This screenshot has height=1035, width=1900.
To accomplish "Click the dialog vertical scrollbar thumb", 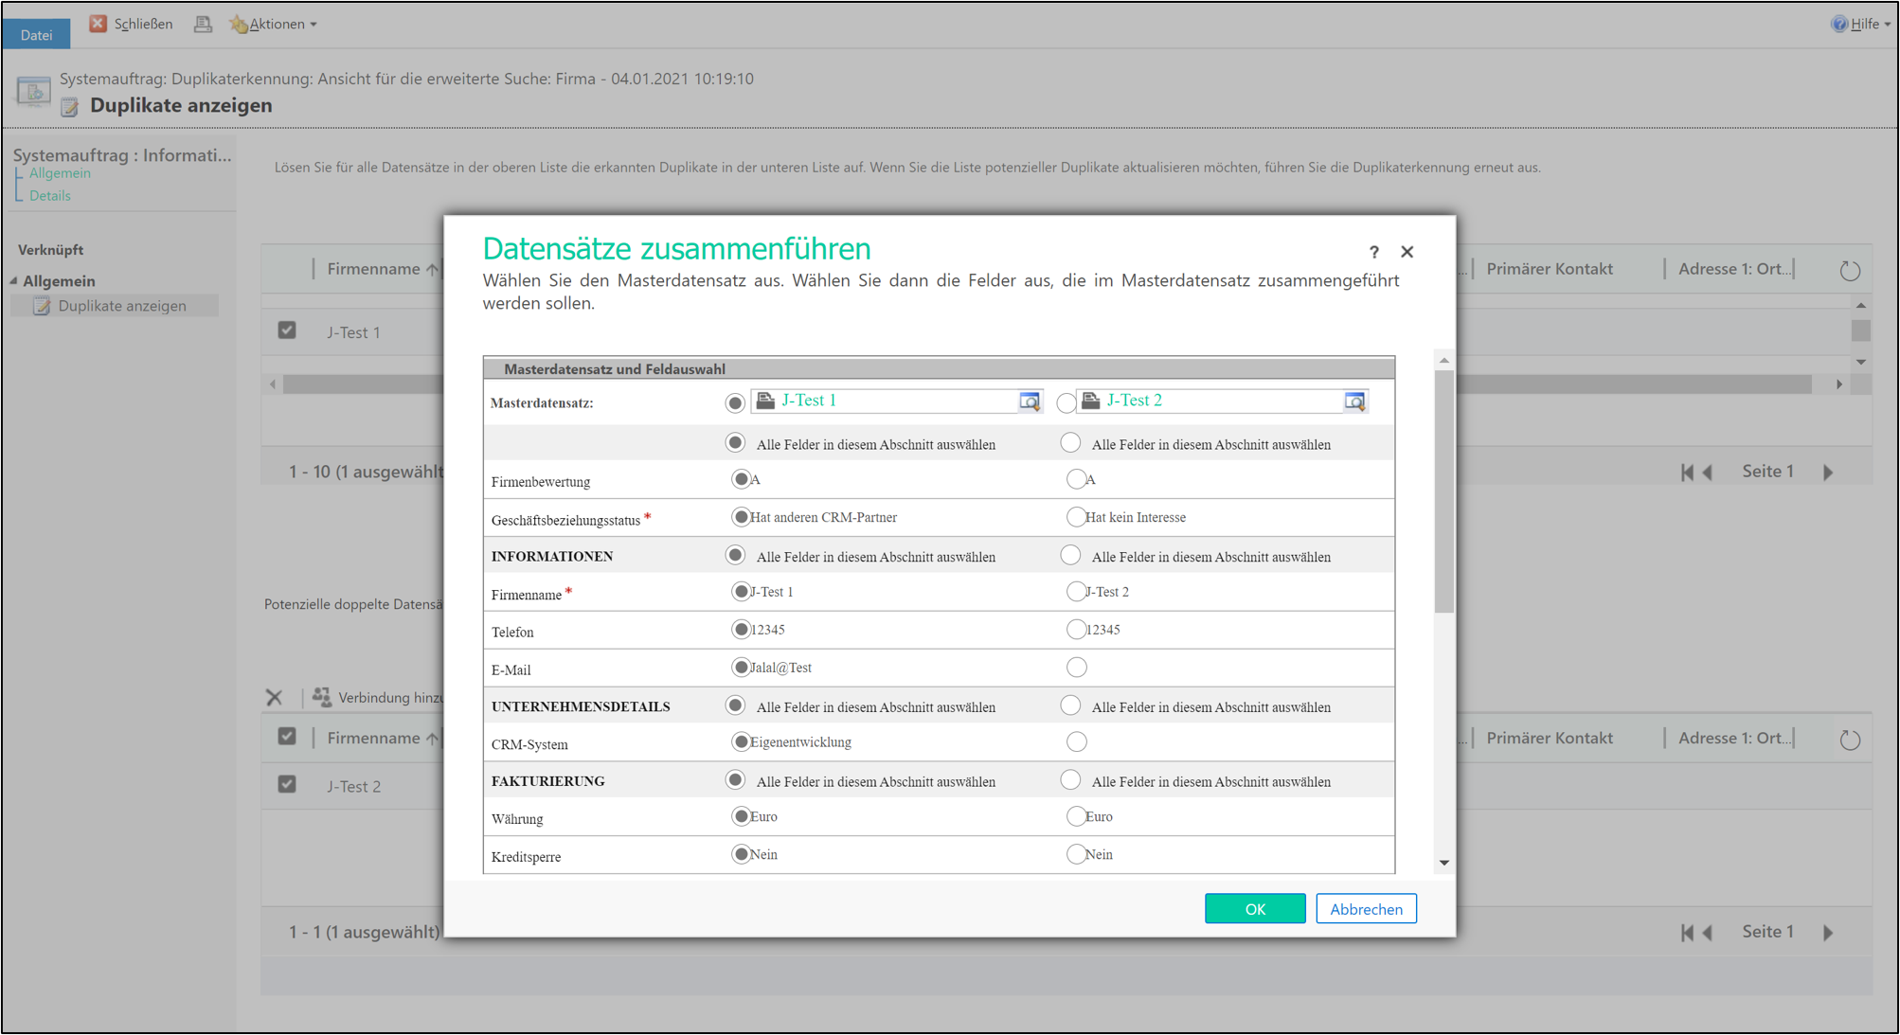I will [1443, 491].
